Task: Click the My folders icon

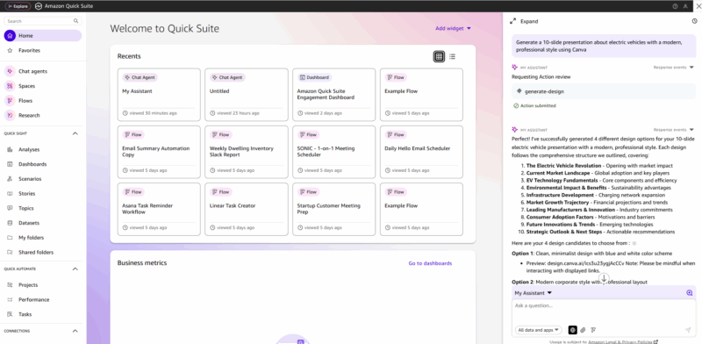Action: coord(10,238)
